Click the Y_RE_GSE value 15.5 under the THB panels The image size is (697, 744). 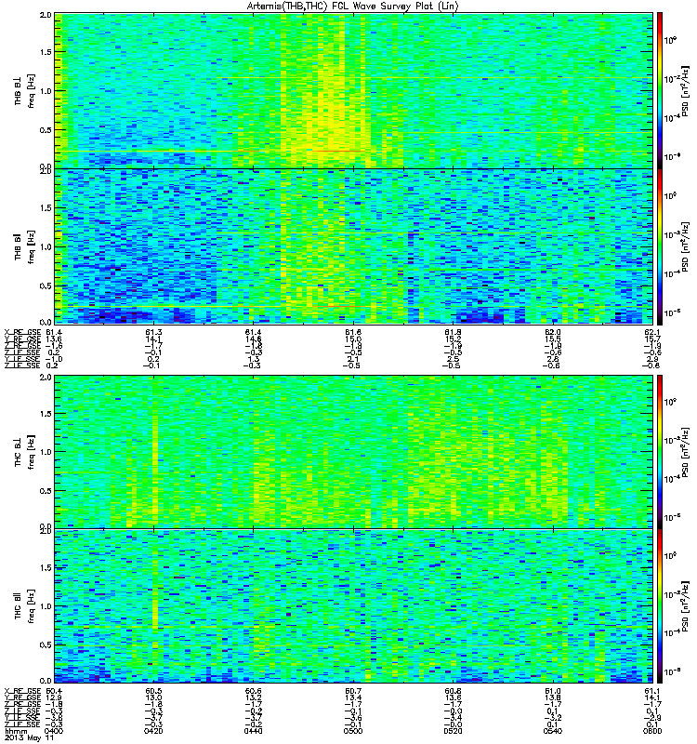tap(553, 339)
